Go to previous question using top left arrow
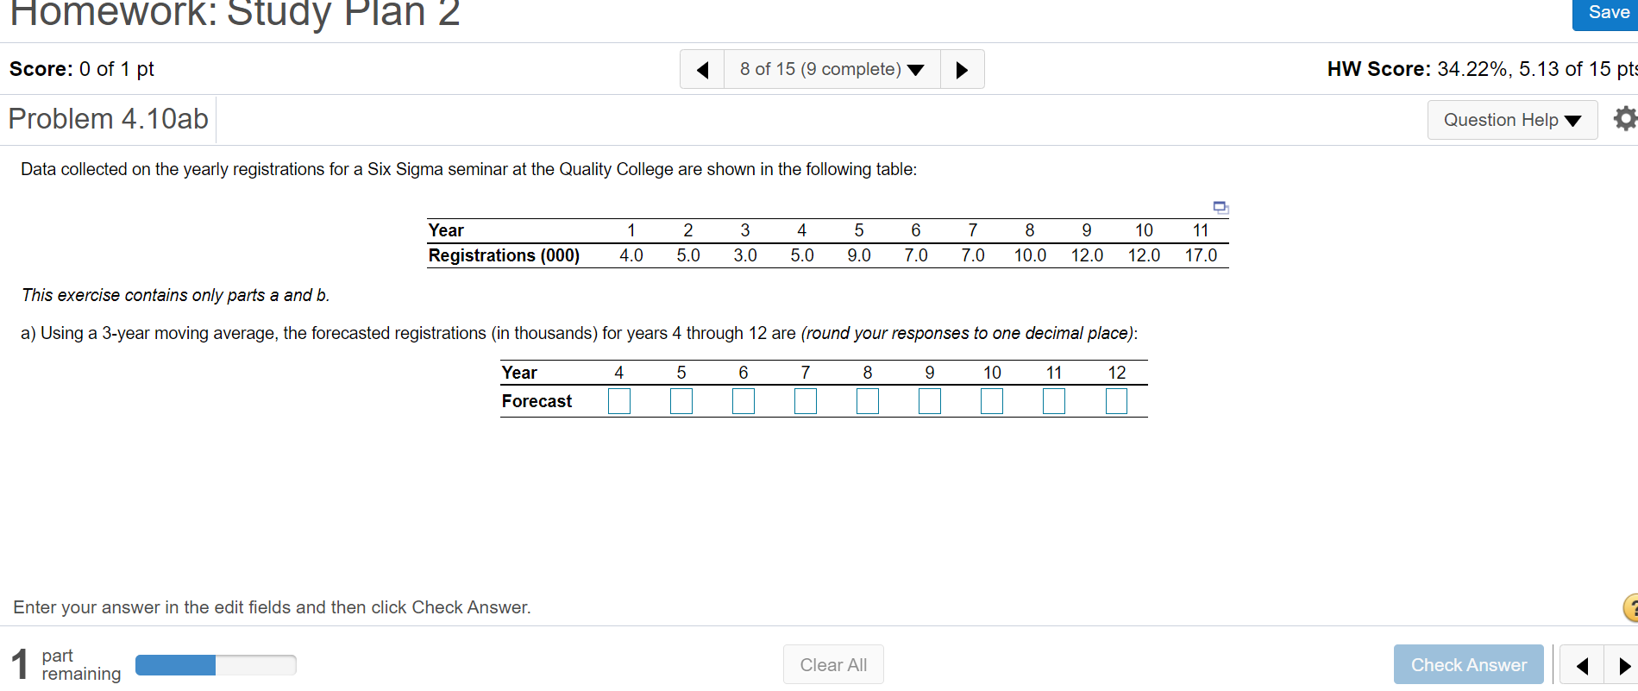Image resolution: width=1638 pixels, height=691 pixels. coord(701,69)
